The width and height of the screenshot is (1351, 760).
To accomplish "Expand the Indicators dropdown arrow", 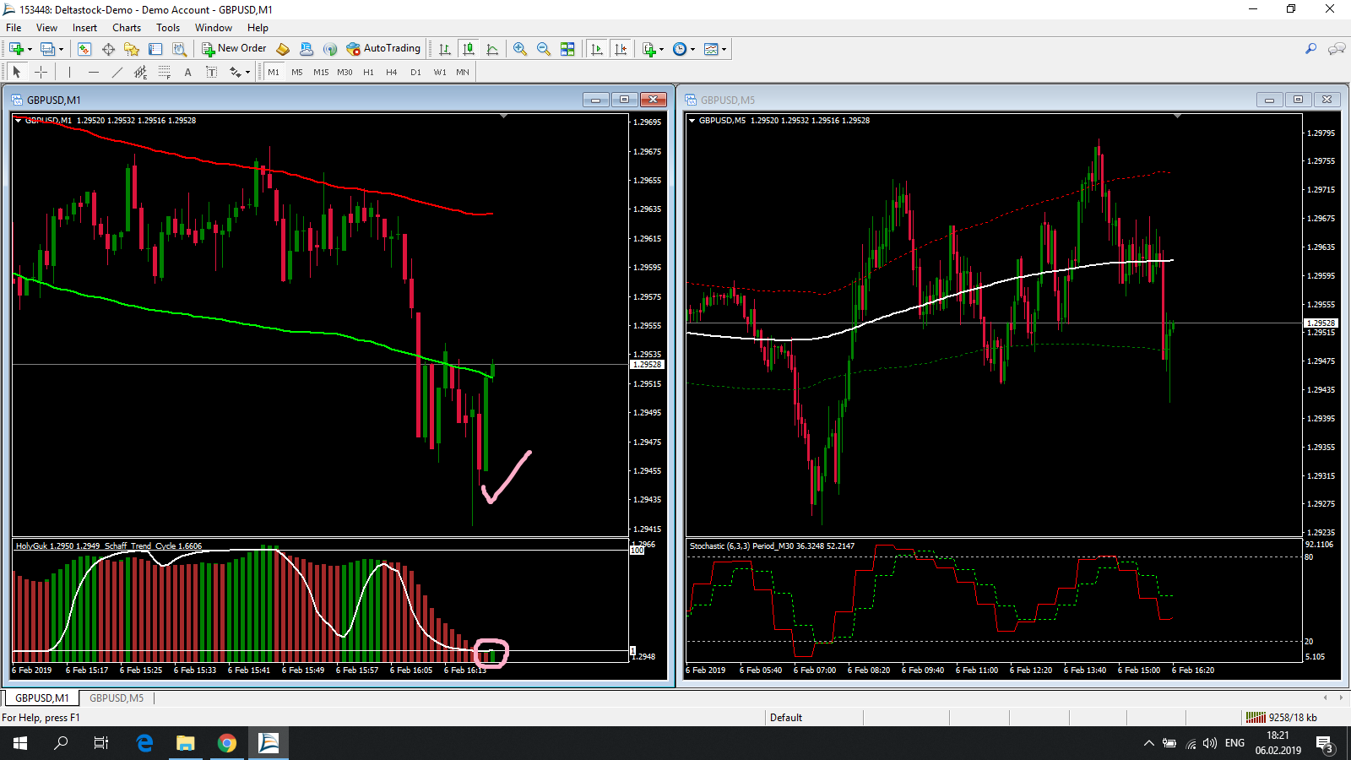I will [x=662, y=49].
